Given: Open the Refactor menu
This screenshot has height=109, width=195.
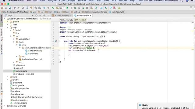Looking at the screenshot, I should coord(82,1).
